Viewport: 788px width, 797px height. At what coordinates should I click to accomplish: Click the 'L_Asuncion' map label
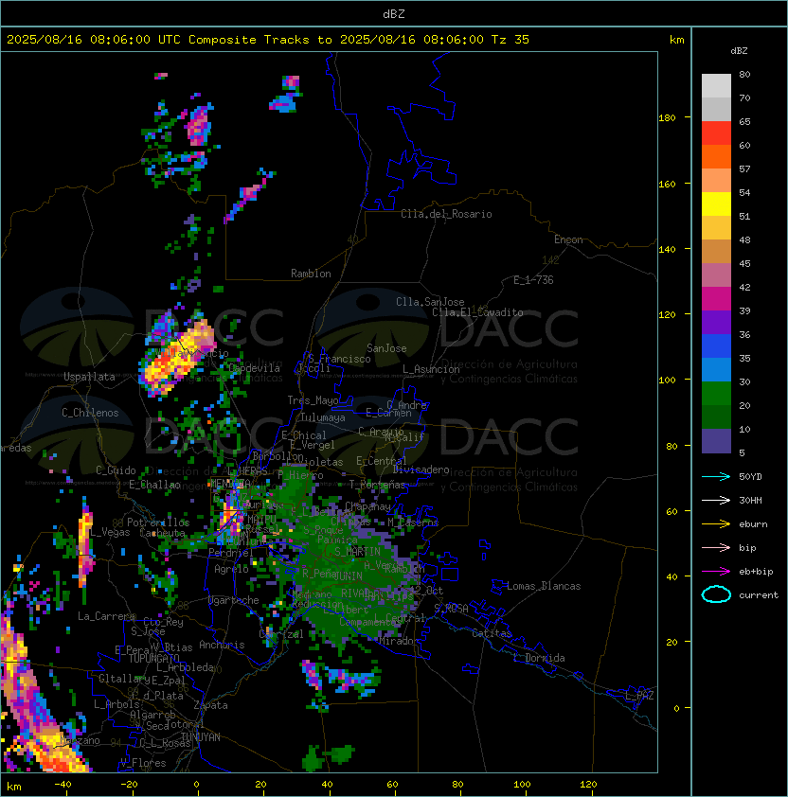tap(431, 369)
